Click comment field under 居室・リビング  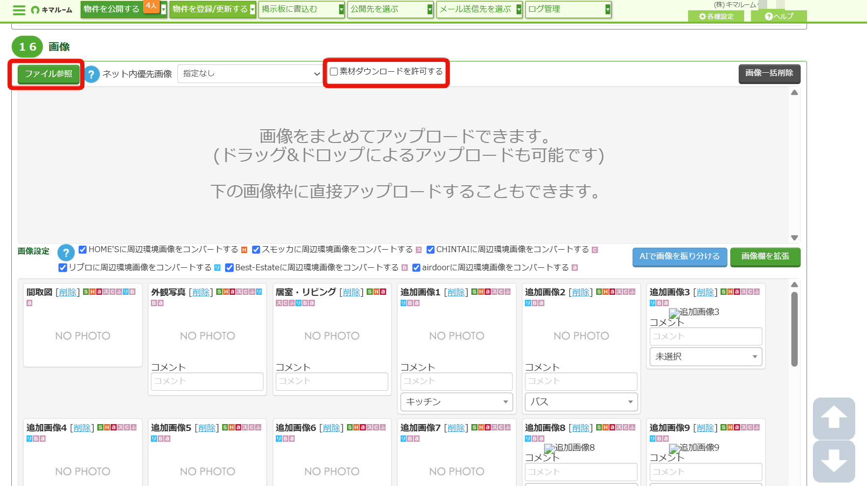[332, 381]
